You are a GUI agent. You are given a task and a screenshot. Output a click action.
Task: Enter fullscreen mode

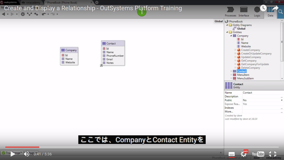pos(273,154)
